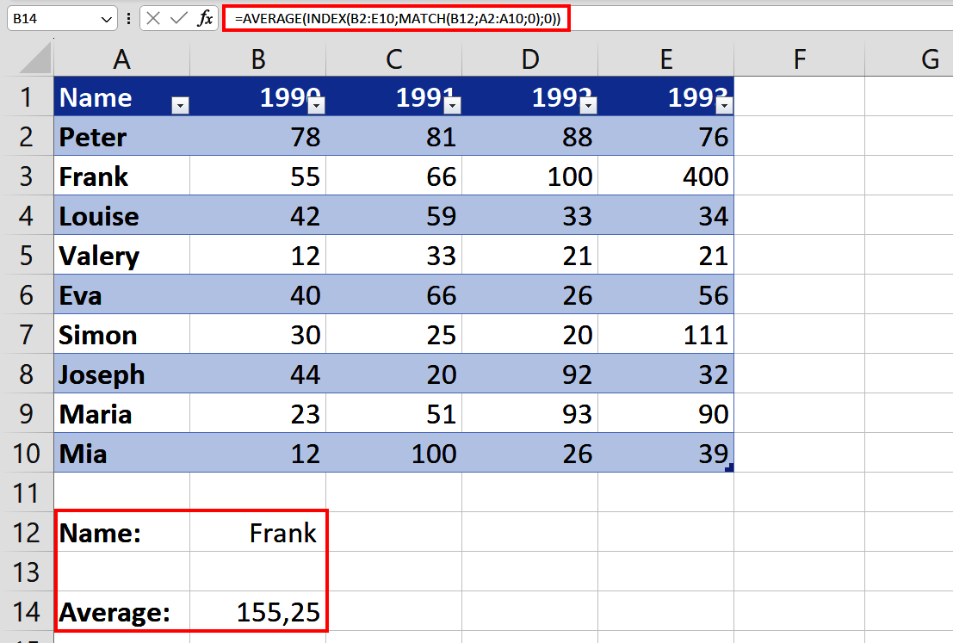Click the Enter checkmark icon in formula bar

[x=178, y=18]
